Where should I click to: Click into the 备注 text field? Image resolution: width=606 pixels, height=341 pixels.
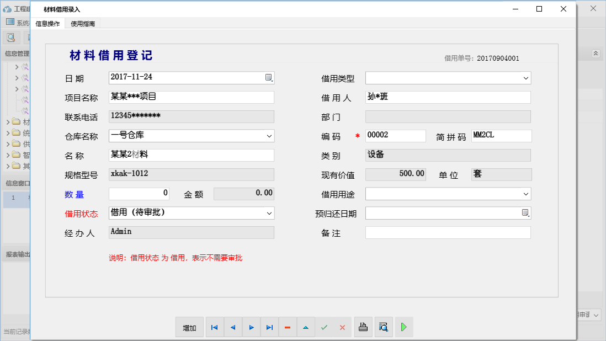(448, 233)
